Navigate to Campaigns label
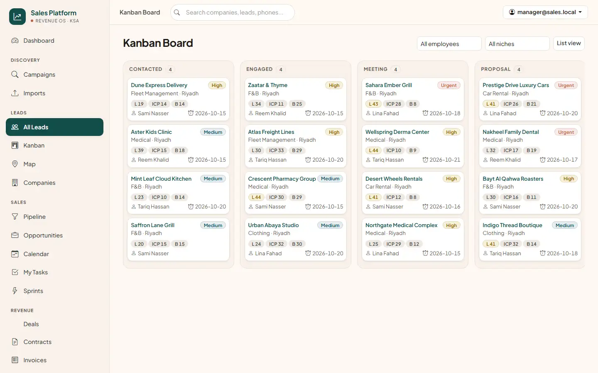 (x=39, y=75)
